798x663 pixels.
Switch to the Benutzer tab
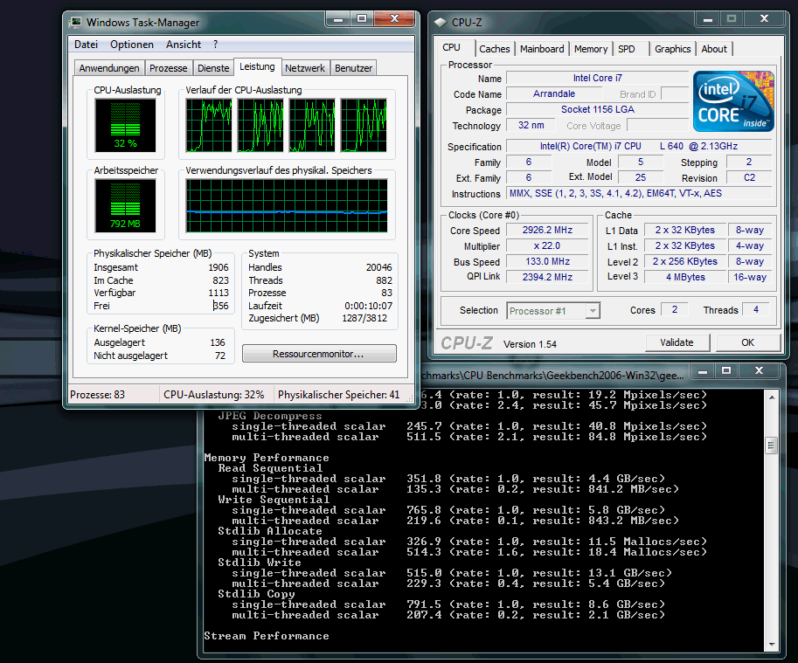point(354,68)
